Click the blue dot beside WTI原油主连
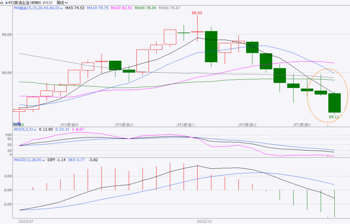The height and width of the screenshot is (224, 350). [6, 3]
